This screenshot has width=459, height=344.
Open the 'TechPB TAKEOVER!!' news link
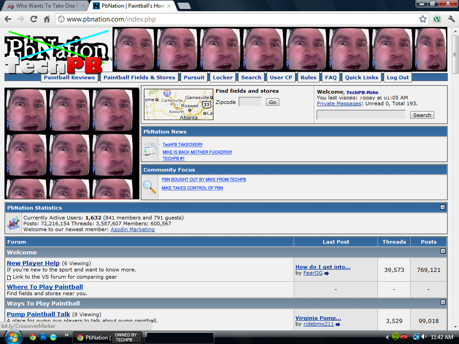pyautogui.click(x=182, y=145)
